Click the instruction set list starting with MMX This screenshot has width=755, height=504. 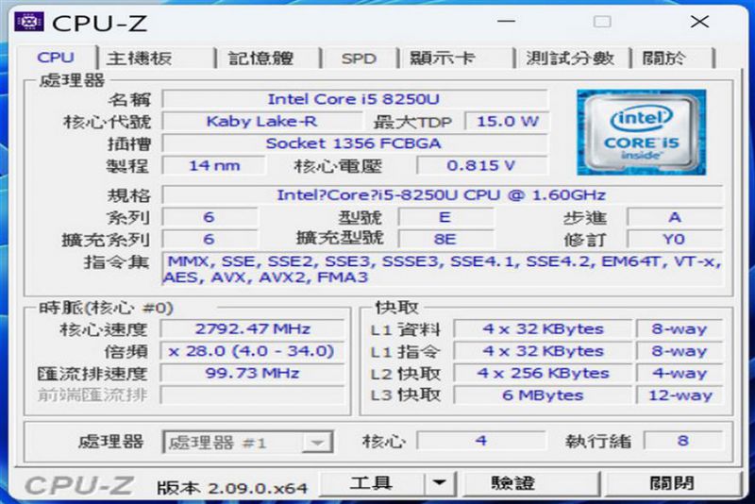point(442,269)
